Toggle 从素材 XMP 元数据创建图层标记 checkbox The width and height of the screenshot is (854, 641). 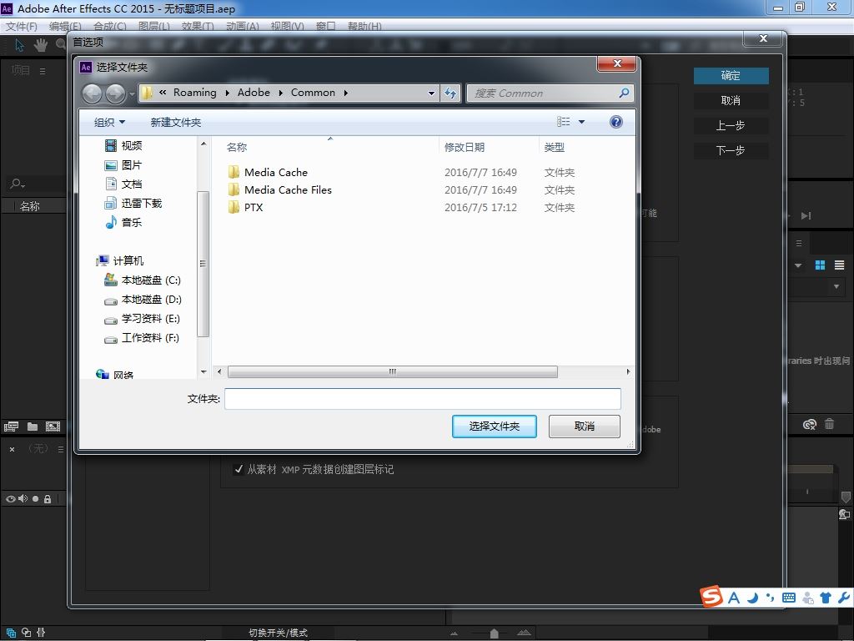point(238,469)
